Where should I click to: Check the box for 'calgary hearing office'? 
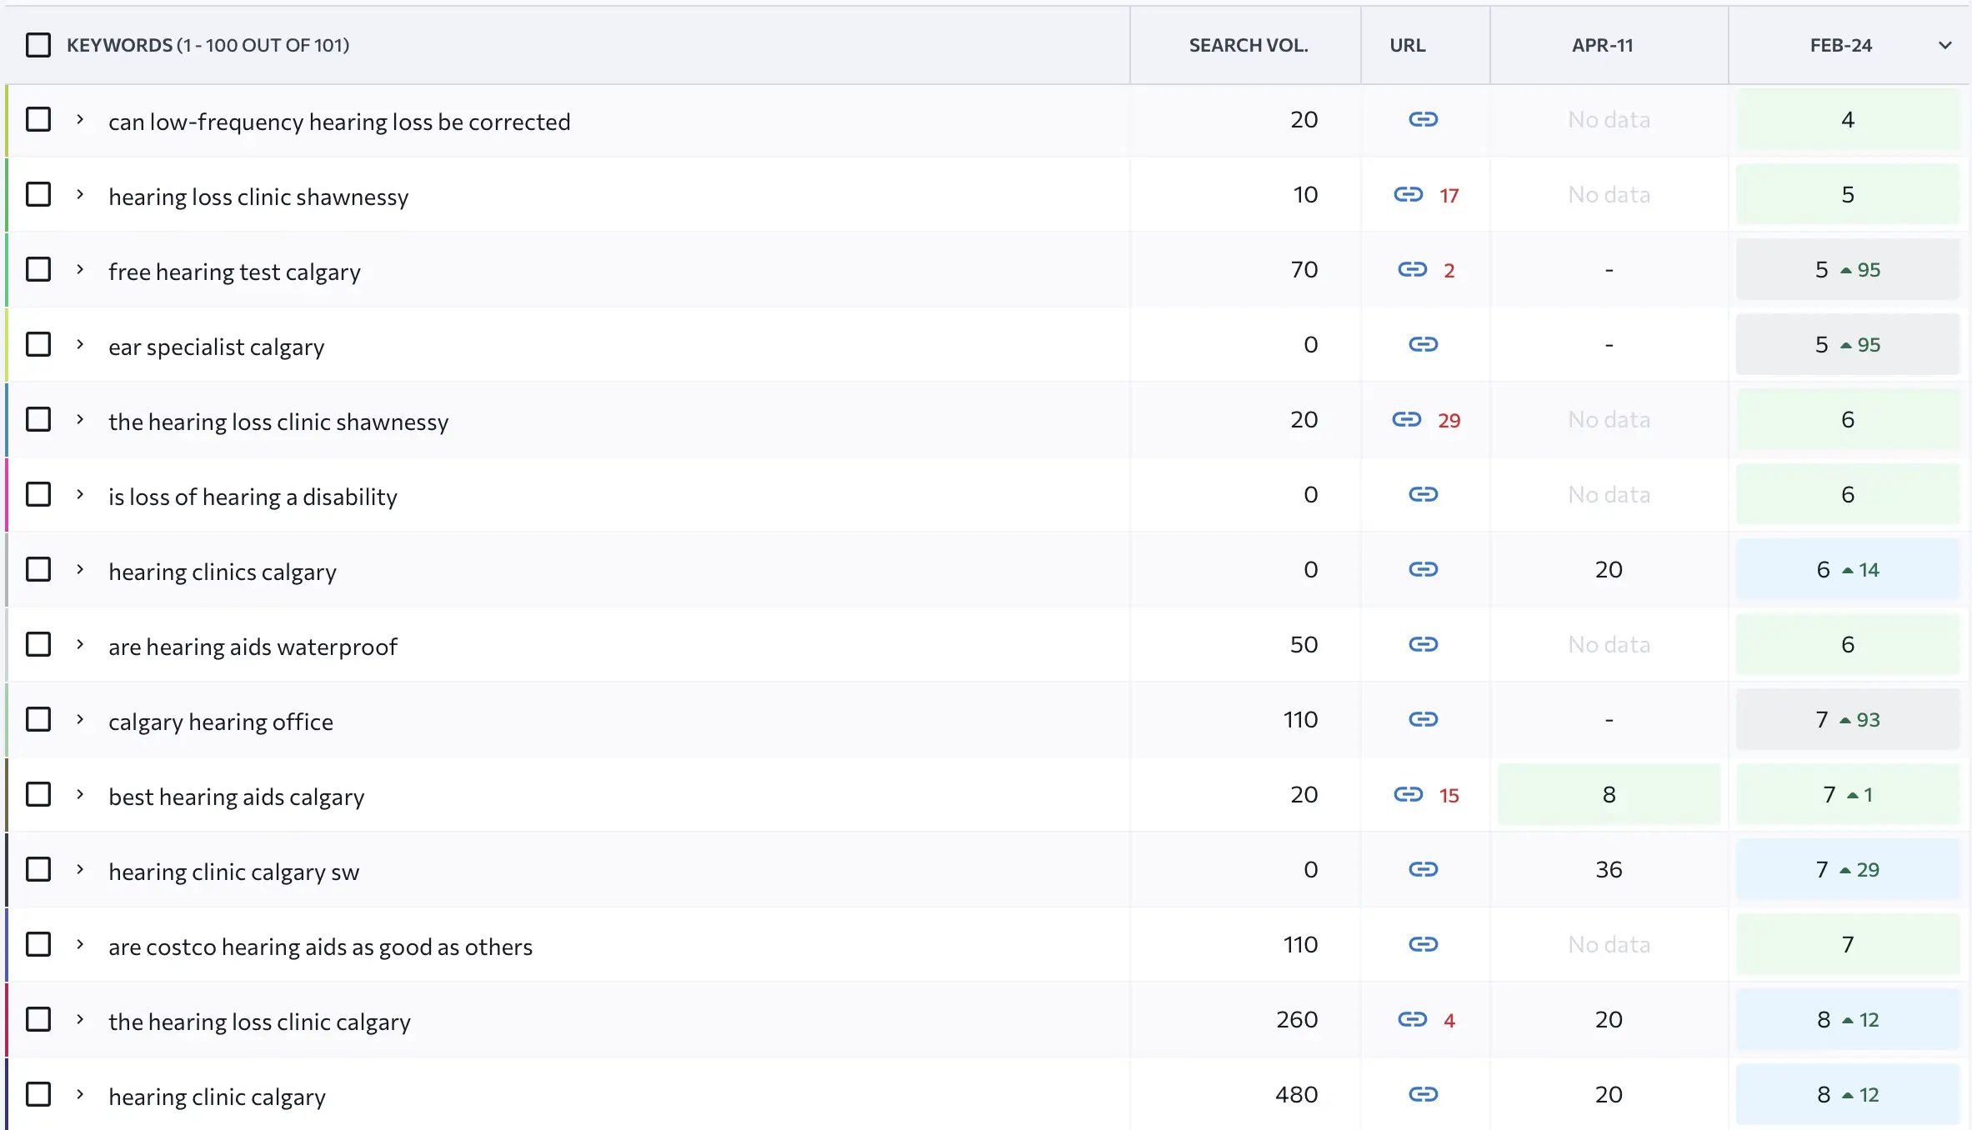pyautogui.click(x=38, y=720)
